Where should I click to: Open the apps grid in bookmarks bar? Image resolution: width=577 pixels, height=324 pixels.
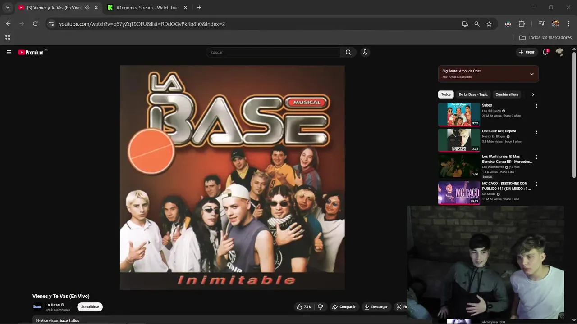tap(7, 37)
